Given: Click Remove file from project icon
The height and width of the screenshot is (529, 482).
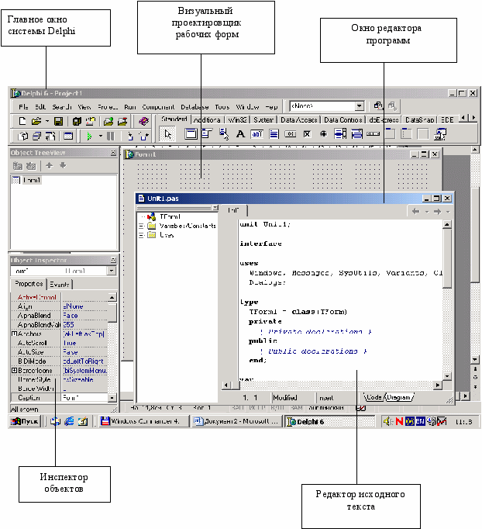Looking at the screenshot, I should [x=122, y=121].
